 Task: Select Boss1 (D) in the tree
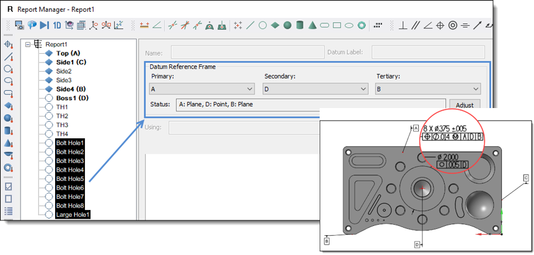pyautogui.click(x=72, y=98)
